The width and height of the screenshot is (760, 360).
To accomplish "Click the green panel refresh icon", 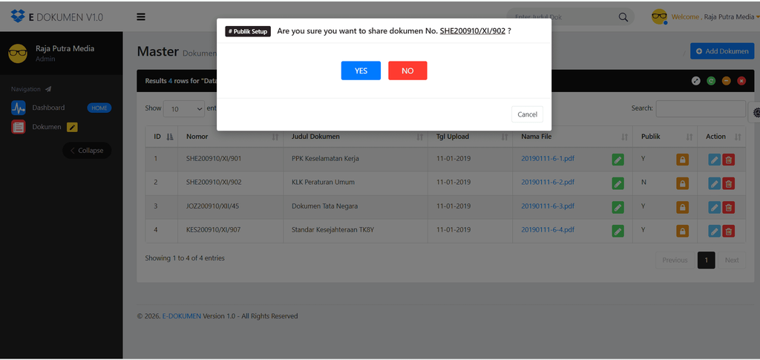I will (711, 81).
